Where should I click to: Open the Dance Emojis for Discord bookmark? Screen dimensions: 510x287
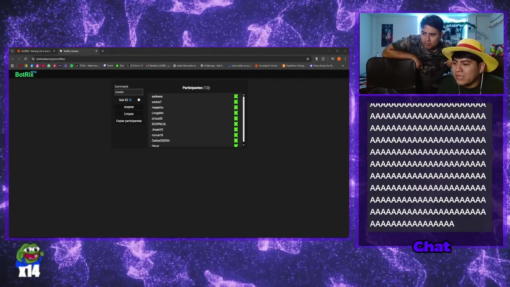322,66
